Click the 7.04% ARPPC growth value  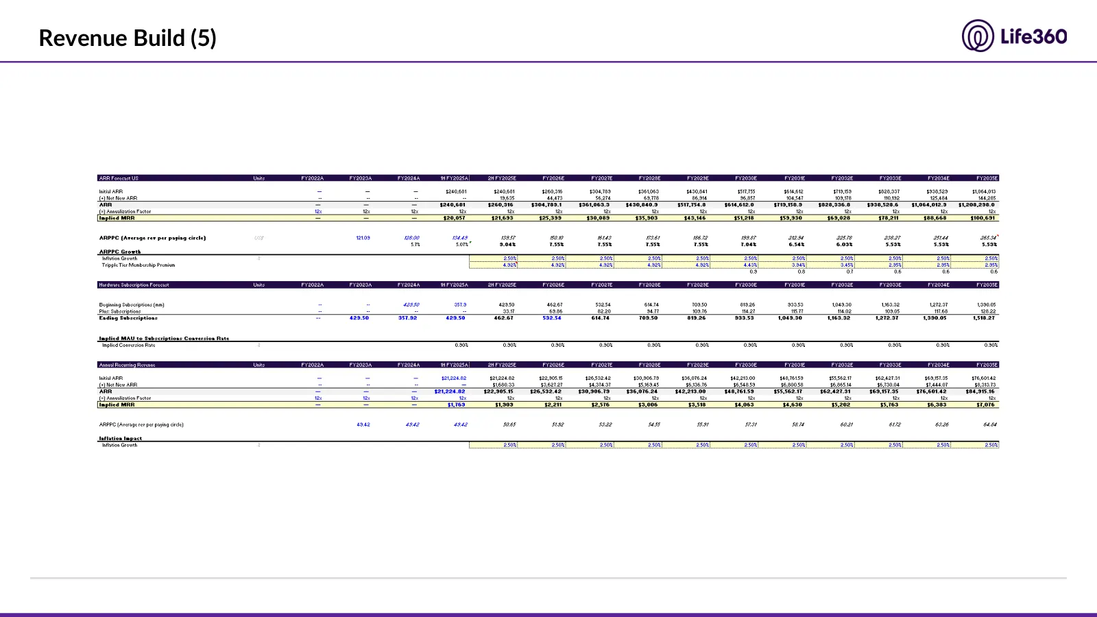pyautogui.click(x=748, y=245)
